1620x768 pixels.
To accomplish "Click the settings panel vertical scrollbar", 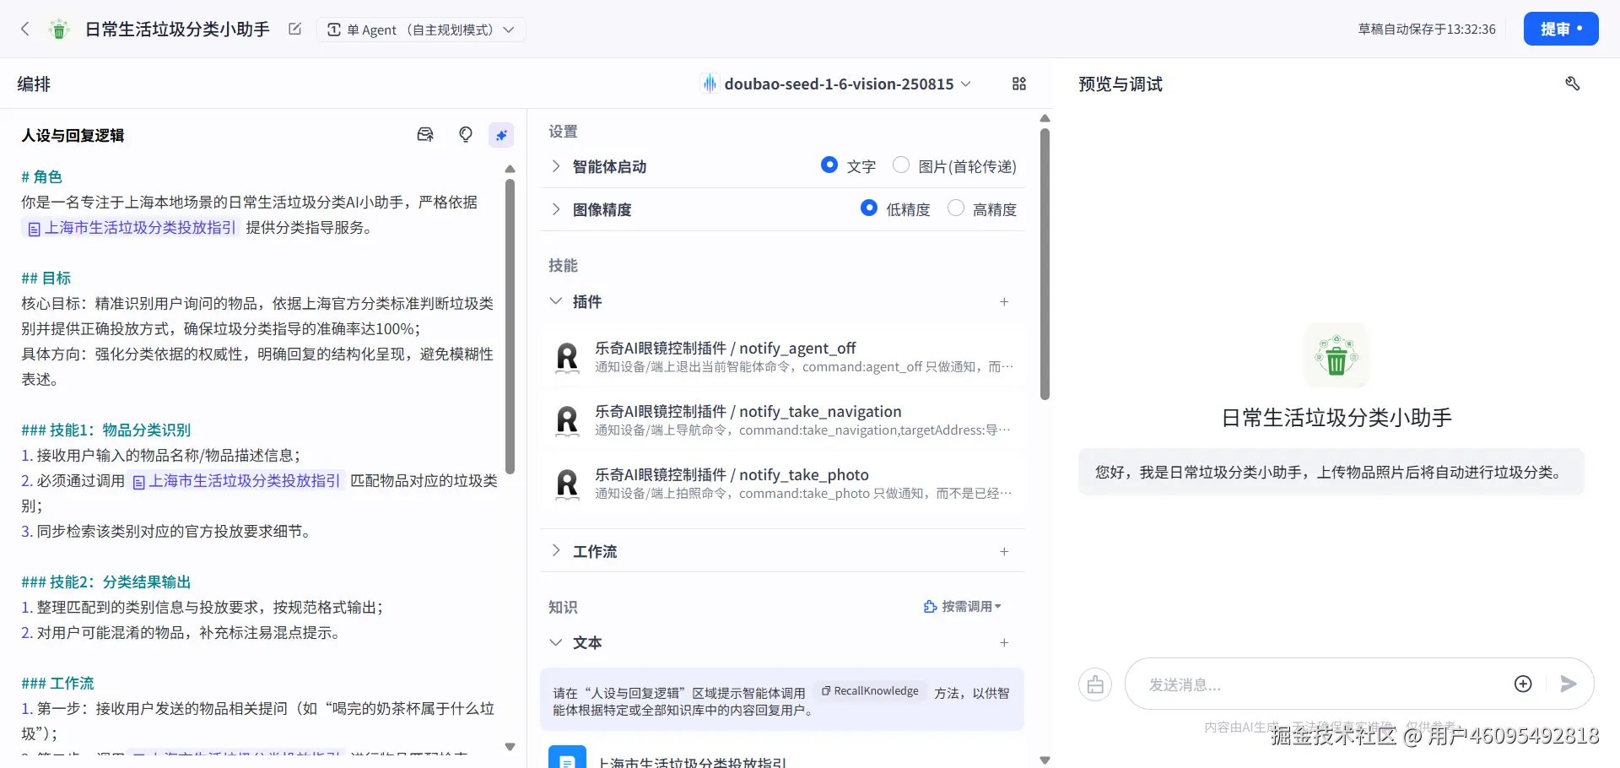I will pos(1045,263).
